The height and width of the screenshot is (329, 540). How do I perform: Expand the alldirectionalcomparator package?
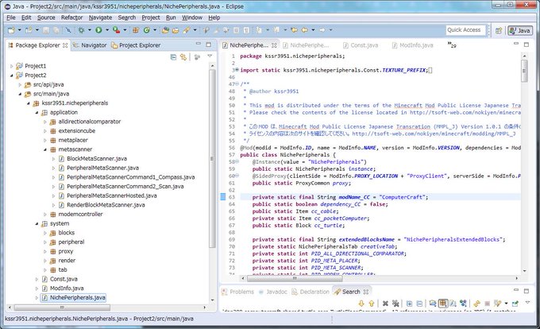tap(44, 122)
